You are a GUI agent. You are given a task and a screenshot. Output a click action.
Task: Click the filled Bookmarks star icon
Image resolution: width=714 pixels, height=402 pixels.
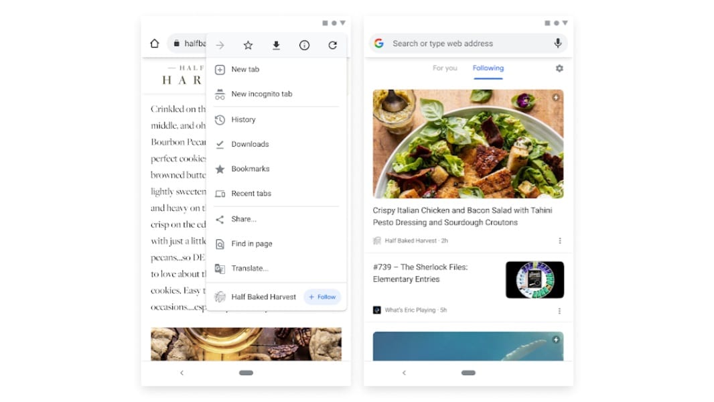click(x=220, y=169)
